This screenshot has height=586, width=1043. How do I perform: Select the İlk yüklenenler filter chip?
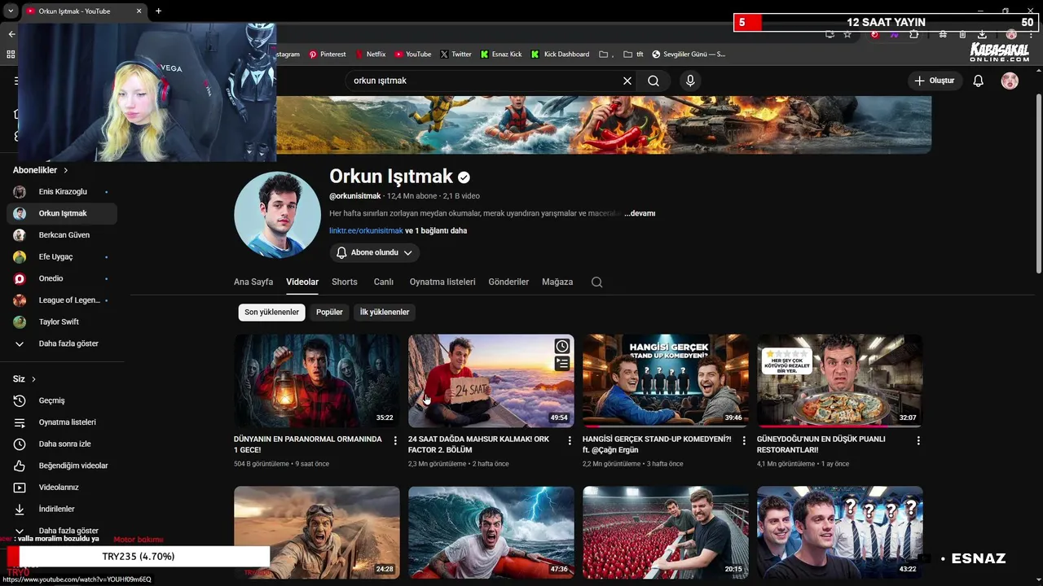pos(385,312)
